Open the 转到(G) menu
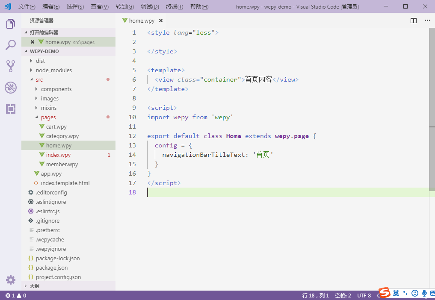The image size is (435, 300). pos(124,7)
